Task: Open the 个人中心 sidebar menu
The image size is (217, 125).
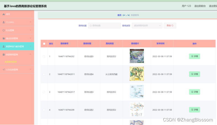Action: (x=17, y=22)
